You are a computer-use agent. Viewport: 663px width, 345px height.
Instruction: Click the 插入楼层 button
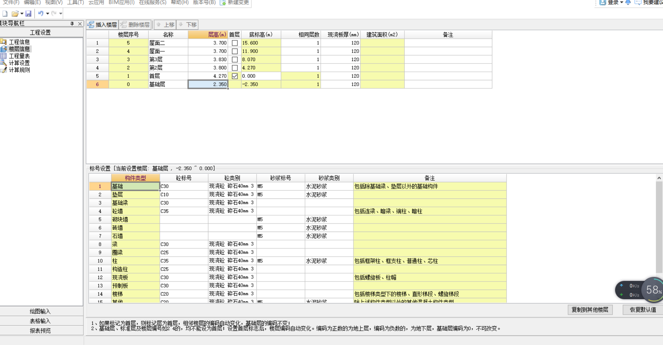103,25
